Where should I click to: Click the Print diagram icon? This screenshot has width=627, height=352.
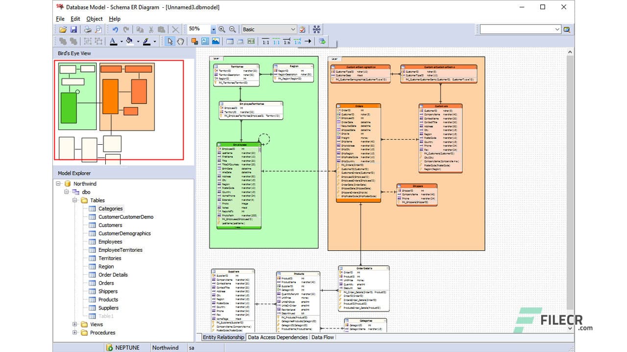[x=88, y=29]
